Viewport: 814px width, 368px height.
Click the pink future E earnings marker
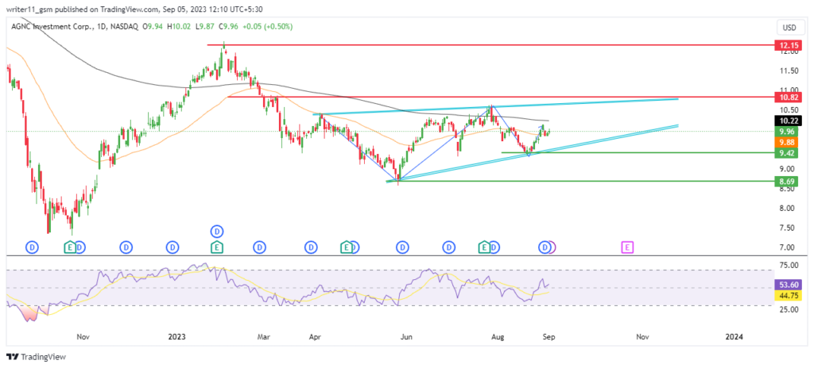(x=628, y=248)
